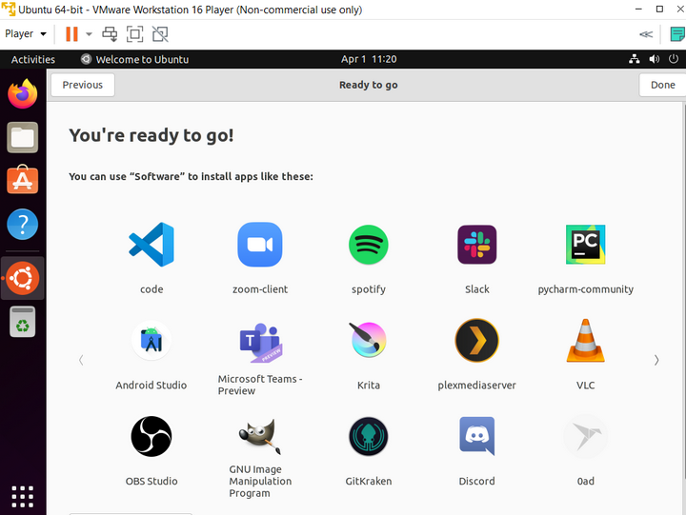Show next apps with right chevron
The height and width of the screenshot is (515, 686).
pyautogui.click(x=656, y=360)
